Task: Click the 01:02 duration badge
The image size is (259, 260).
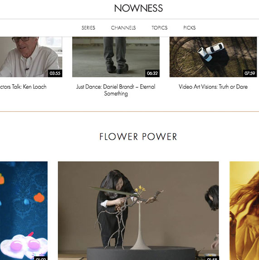Action: coord(41,258)
